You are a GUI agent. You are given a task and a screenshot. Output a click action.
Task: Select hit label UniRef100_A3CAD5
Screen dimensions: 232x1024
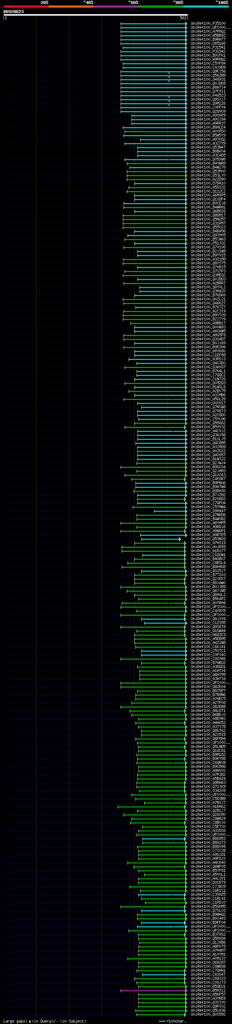(208, 155)
